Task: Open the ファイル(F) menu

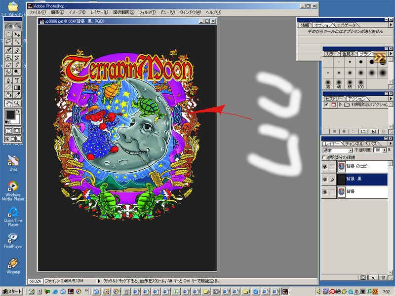Action: [x=38, y=12]
